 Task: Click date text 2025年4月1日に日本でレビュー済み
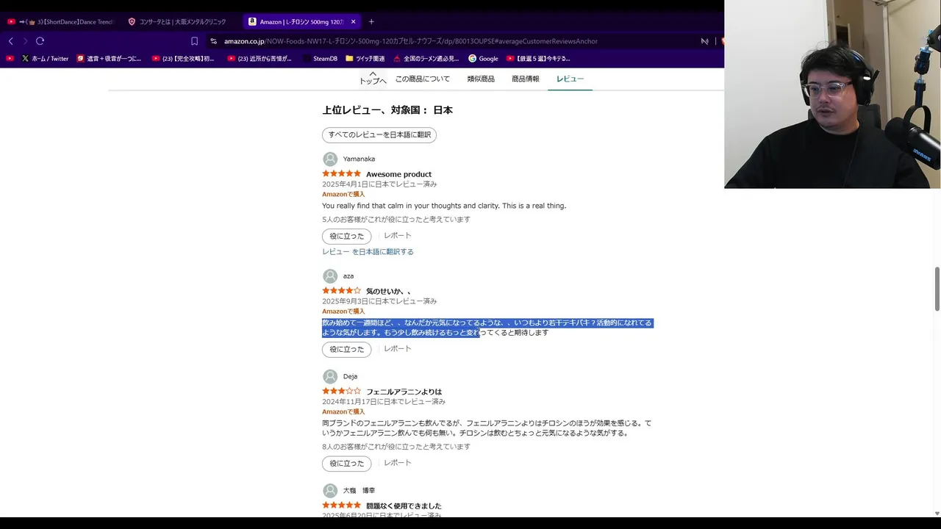(x=379, y=184)
